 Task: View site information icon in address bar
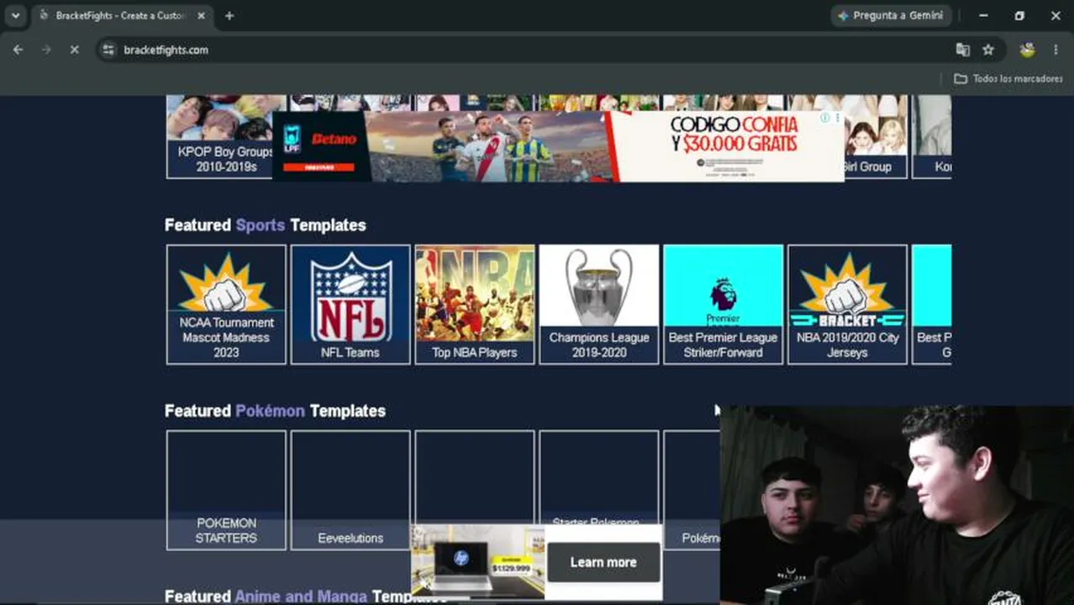tap(108, 50)
